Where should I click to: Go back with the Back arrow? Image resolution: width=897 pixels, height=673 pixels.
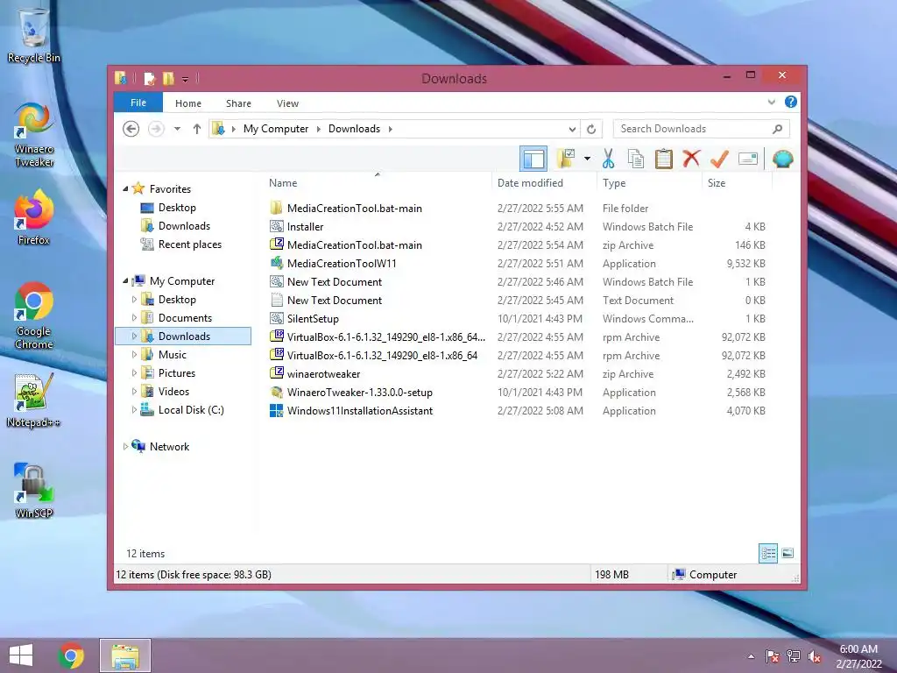tap(131, 129)
